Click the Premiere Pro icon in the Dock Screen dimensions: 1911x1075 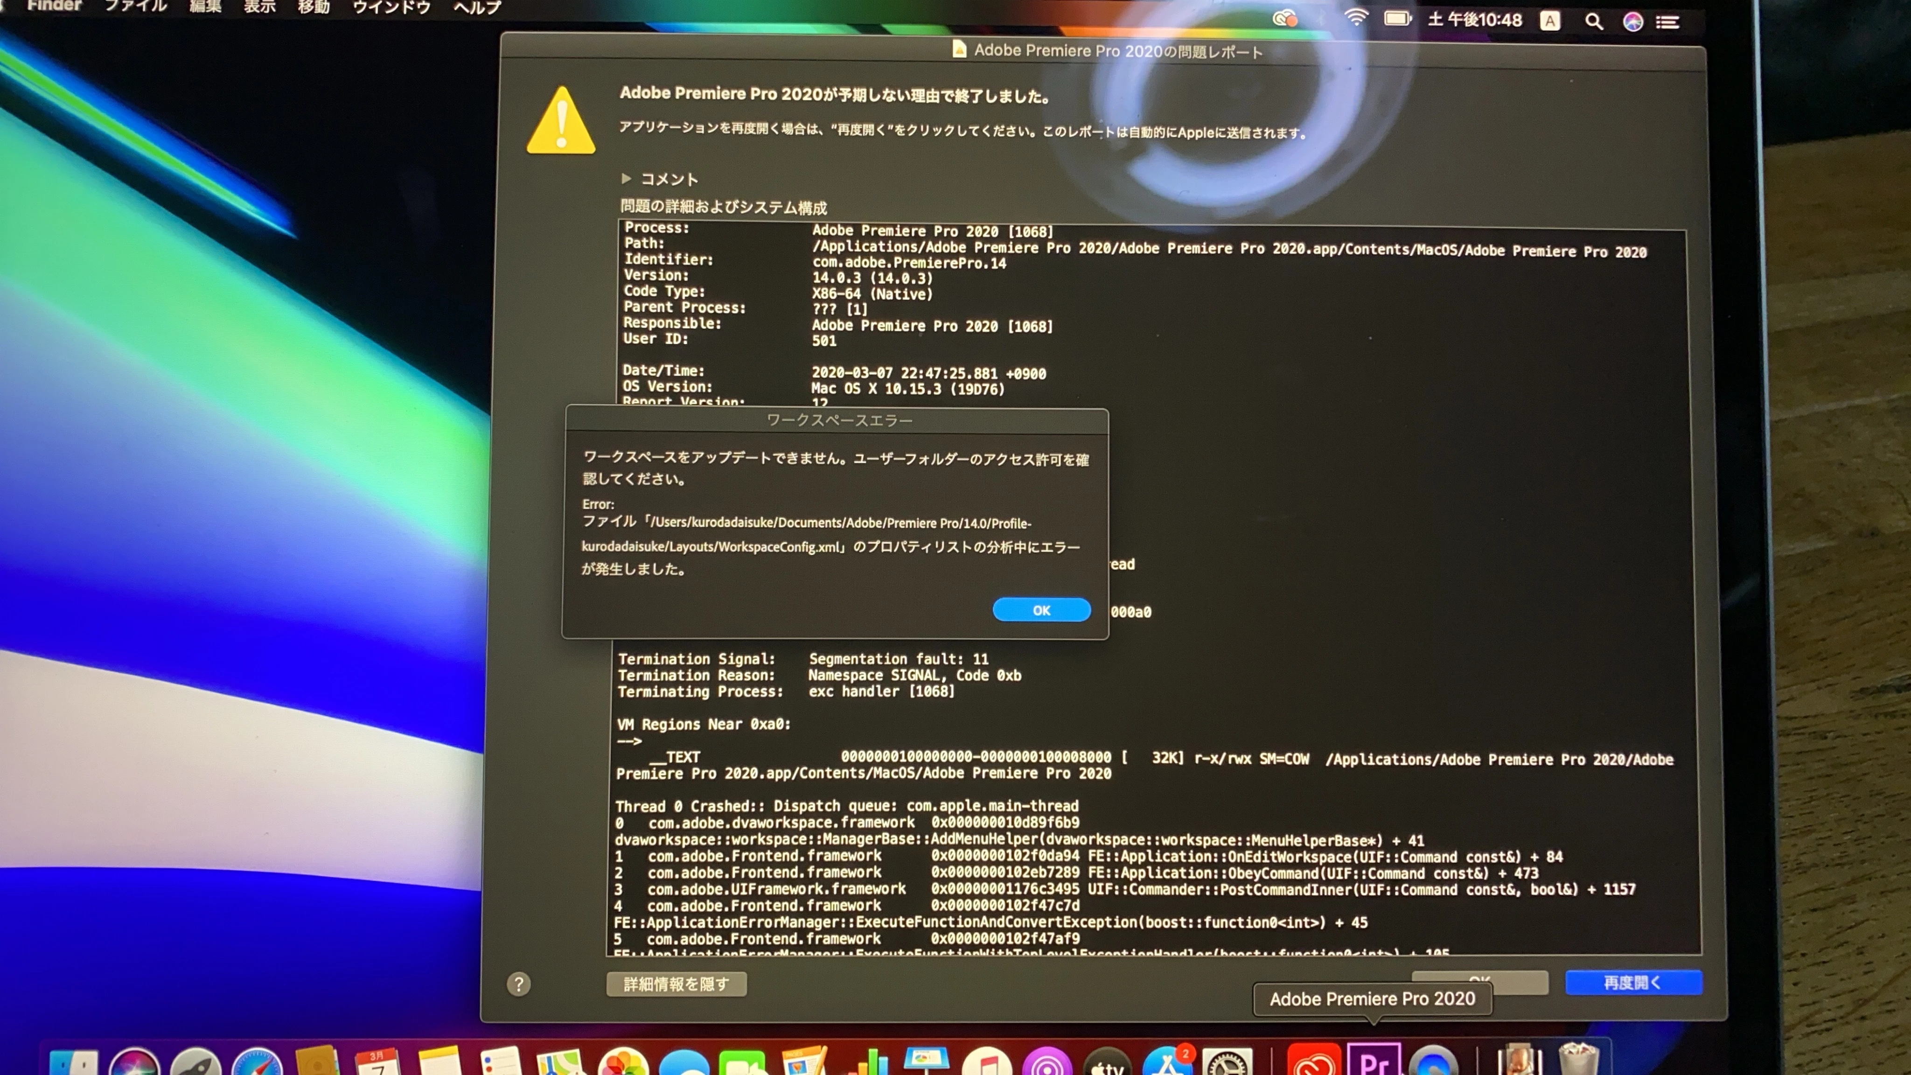click(x=1374, y=1060)
